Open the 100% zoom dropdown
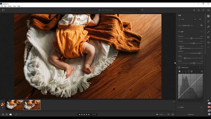 162,115
